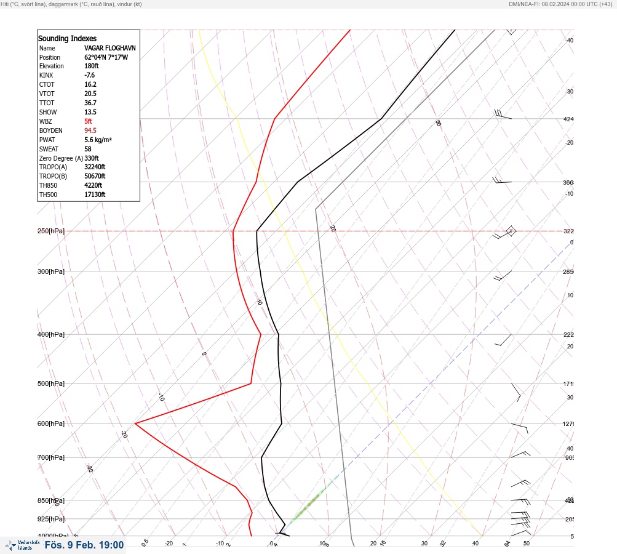Viewport: 617px width, 554px height.
Task: Select station name 'VAGAR FLOGHAVN'
Action: tap(109, 48)
